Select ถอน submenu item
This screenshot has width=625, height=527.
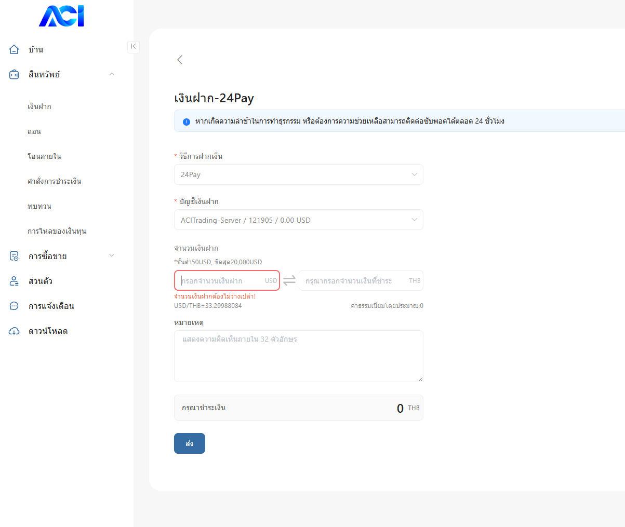34,131
